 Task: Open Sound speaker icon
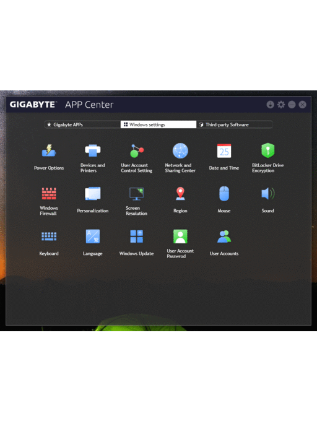coord(268,194)
